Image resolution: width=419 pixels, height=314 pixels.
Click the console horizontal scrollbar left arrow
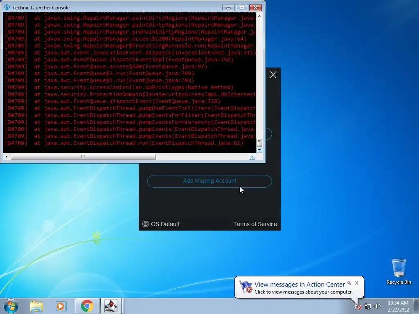tap(7, 157)
